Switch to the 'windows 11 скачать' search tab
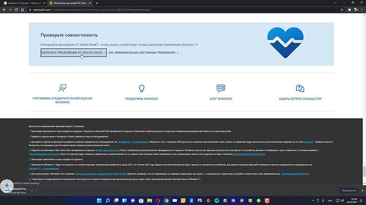This screenshot has height=205, width=366. (23, 3)
